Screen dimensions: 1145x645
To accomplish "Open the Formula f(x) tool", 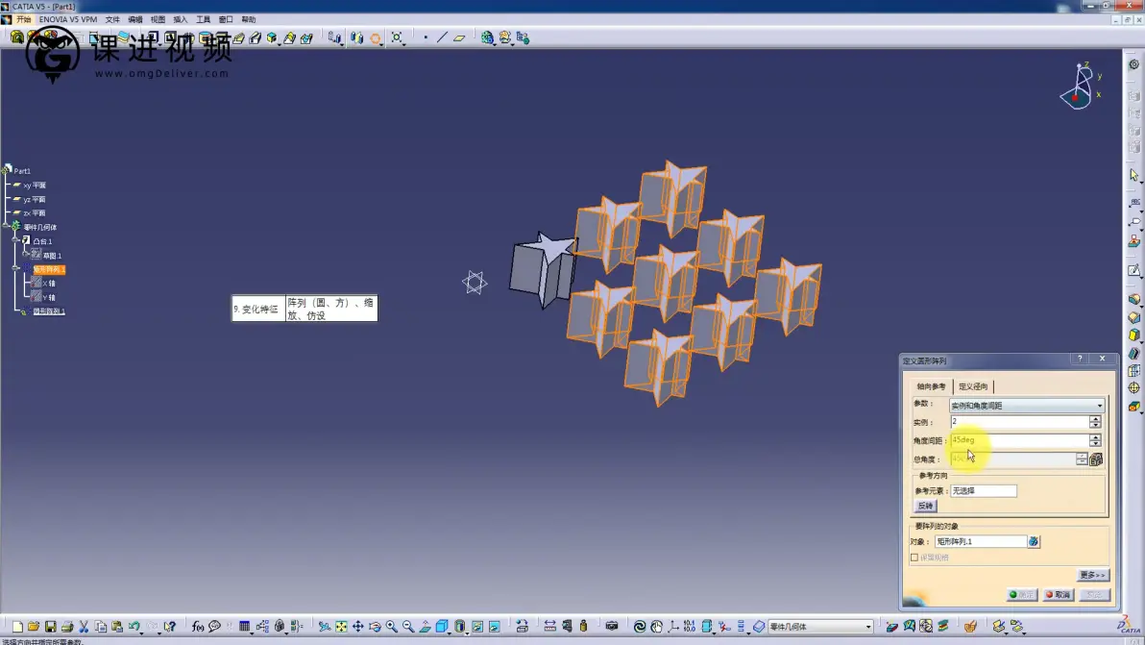I will pos(198,627).
